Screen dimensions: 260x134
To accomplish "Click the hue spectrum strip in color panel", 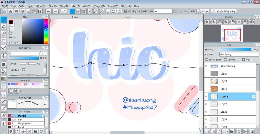I will [x=46, y=32].
